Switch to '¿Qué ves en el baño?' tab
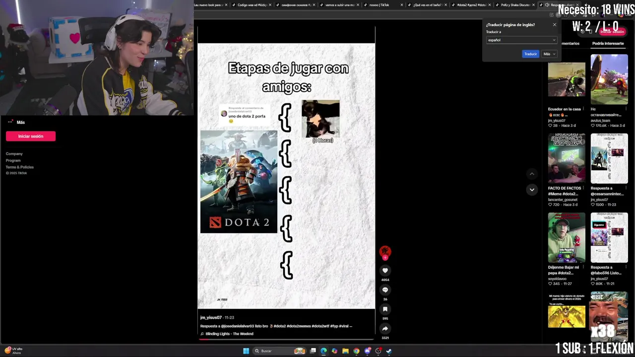 point(427,5)
